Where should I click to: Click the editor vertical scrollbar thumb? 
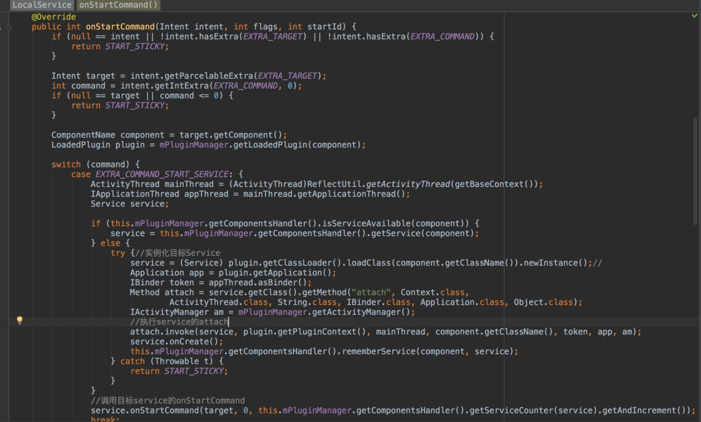click(695, 172)
